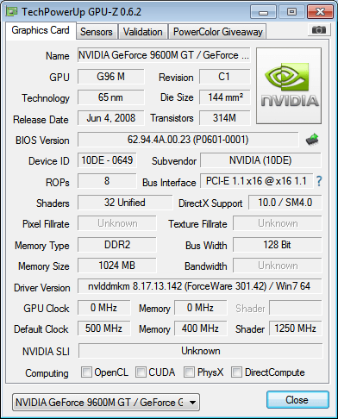
Task: Open the GPU selection dropdown
Action: point(106,402)
